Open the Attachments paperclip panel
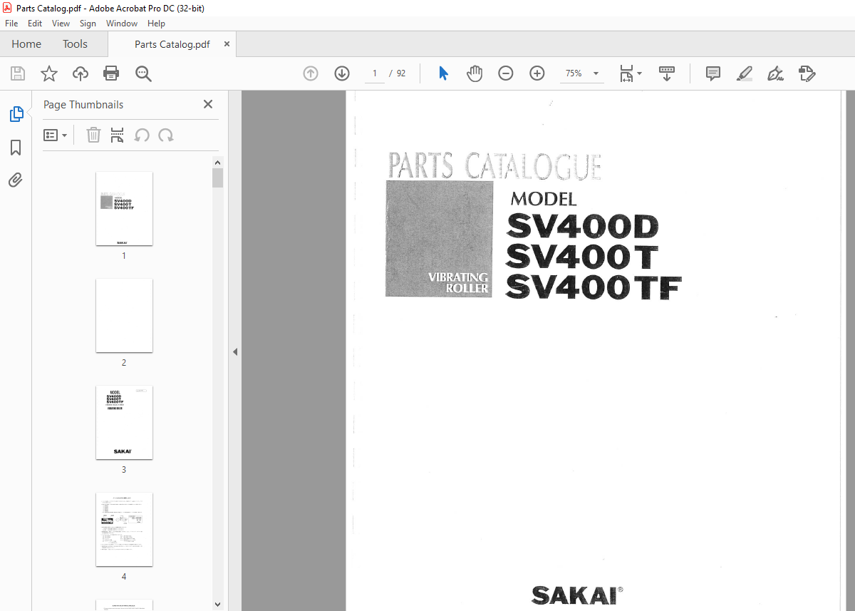The image size is (855, 611). click(16, 180)
